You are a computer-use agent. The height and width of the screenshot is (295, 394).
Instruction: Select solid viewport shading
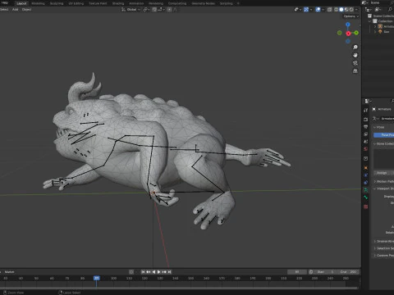(341, 10)
